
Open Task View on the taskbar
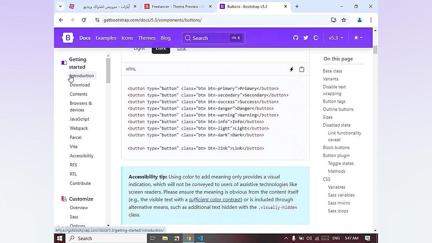pos(152,238)
